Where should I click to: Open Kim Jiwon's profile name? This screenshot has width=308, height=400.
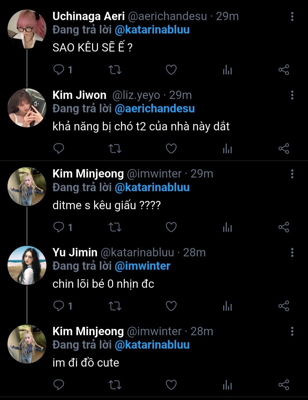(x=79, y=95)
